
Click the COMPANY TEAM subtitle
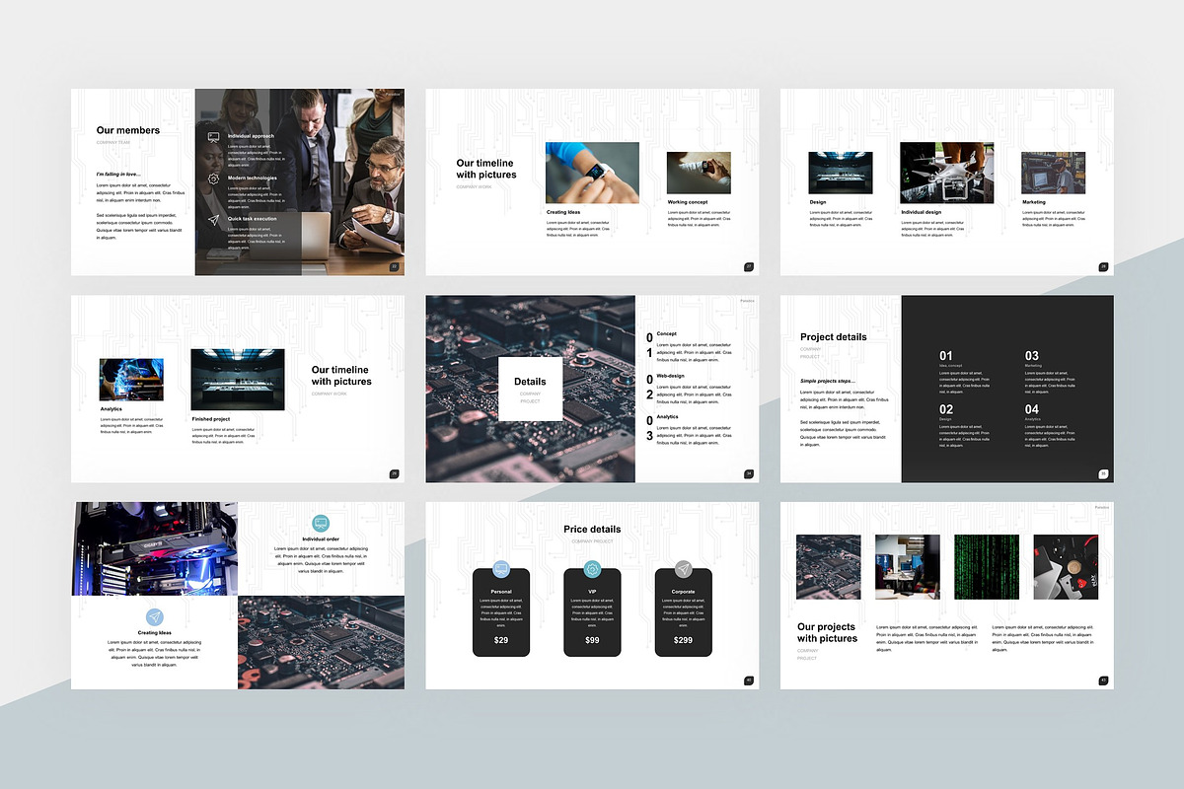coord(112,142)
